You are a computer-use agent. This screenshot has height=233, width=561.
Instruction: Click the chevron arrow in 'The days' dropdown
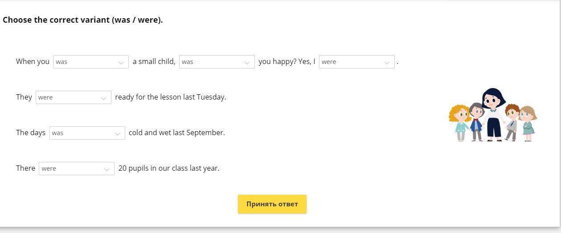tap(117, 134)
